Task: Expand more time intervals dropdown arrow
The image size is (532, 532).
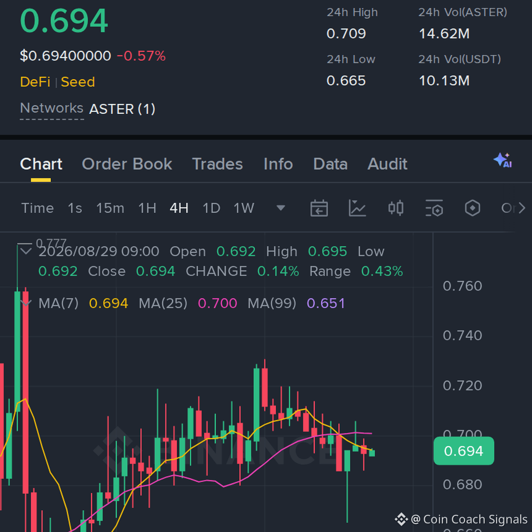Action: point(281,208)
